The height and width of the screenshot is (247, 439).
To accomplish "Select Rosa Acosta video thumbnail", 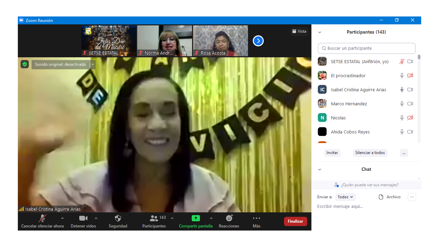I will (221, 41).
